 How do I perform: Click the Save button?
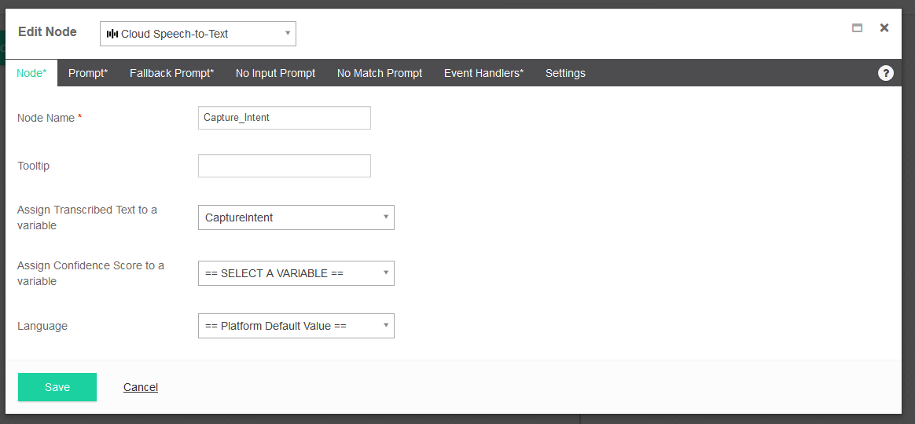coord(57,387)
